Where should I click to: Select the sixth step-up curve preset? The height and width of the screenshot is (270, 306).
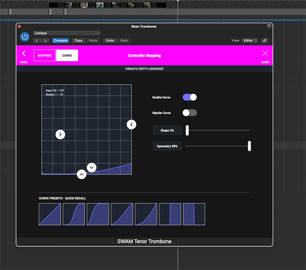pos(170,214)
